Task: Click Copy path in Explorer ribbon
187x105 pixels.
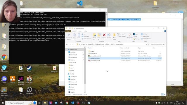Action: [x=85, y=36]
